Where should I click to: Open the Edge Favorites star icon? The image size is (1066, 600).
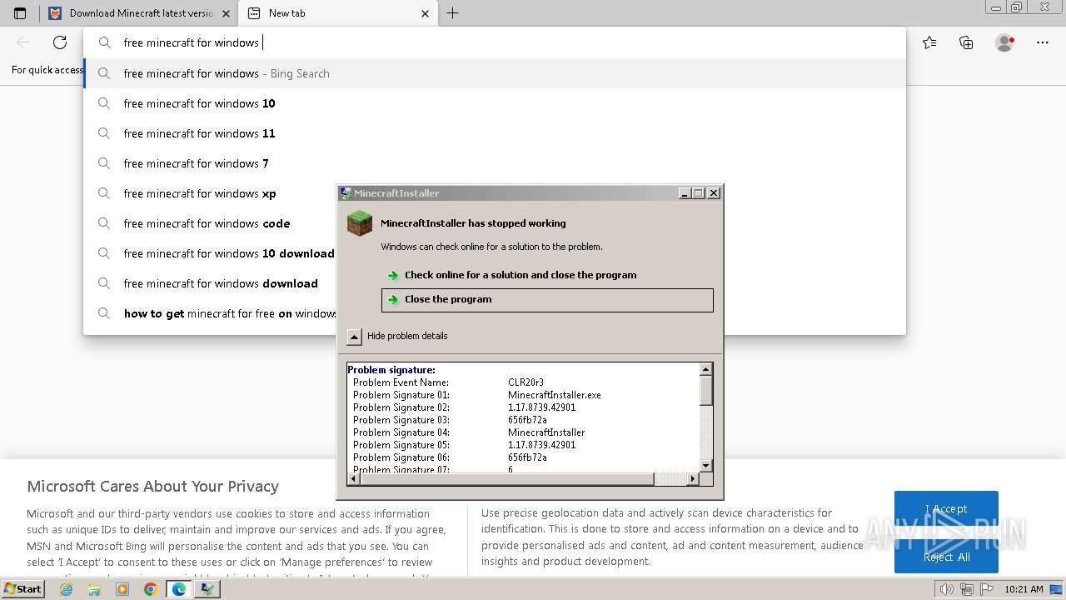pyautogui.click(x=929, y=42)
